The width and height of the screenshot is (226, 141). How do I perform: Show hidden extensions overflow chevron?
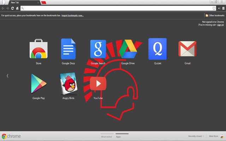(x=219, y=8)
